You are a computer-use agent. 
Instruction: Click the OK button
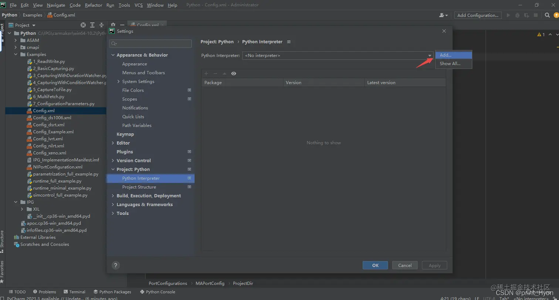(375, 265)
